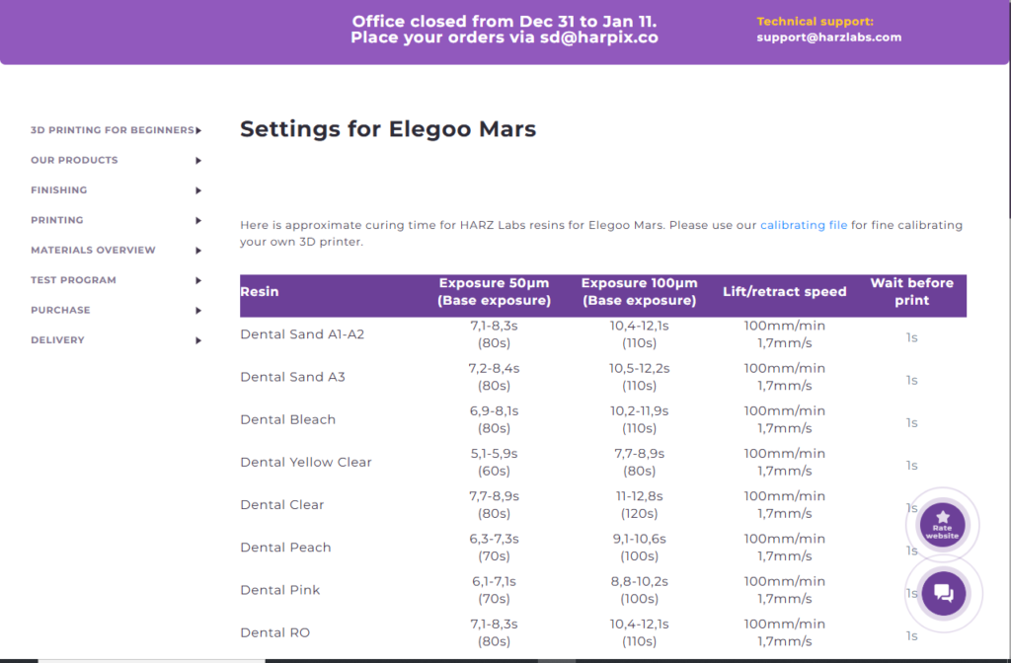The width and height of the screenshot is (1011, 663).
Task: Expand the Finishing submenu arrow
Action: click(x=198, y=190)
